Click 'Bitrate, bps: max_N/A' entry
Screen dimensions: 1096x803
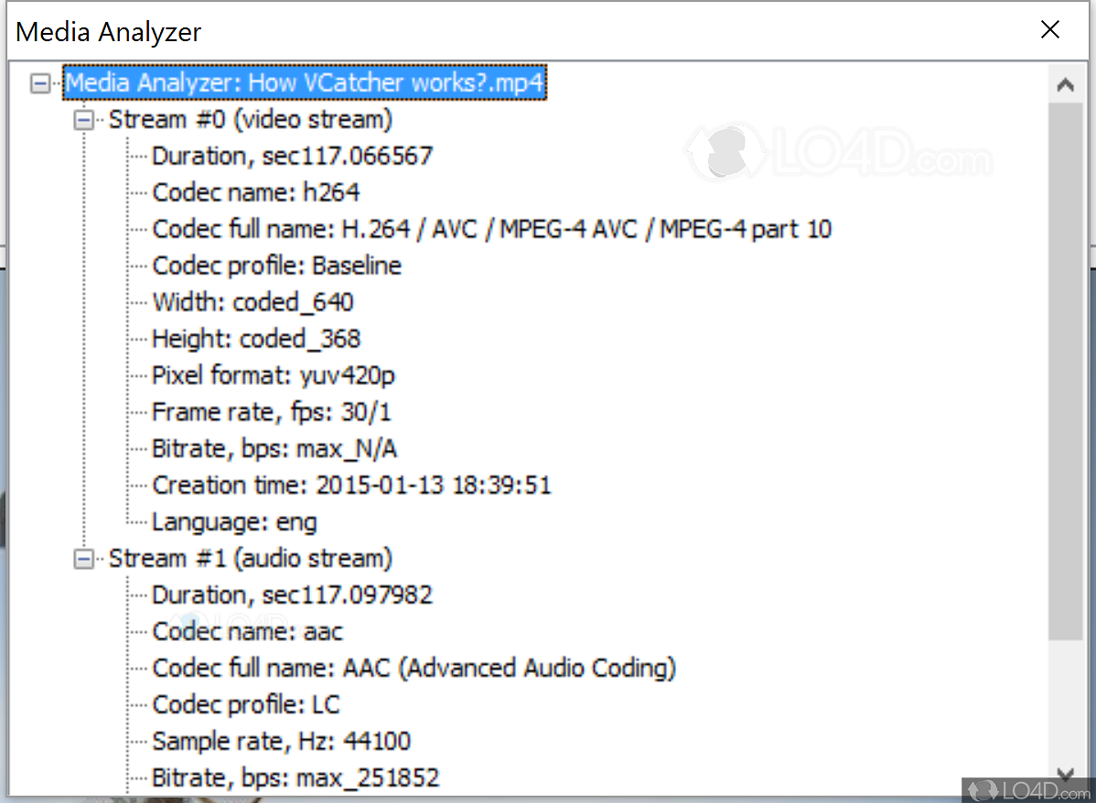[274, 449]
